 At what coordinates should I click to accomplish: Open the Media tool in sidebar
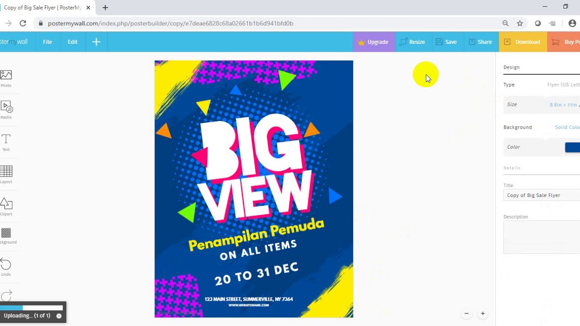[6, 110]
